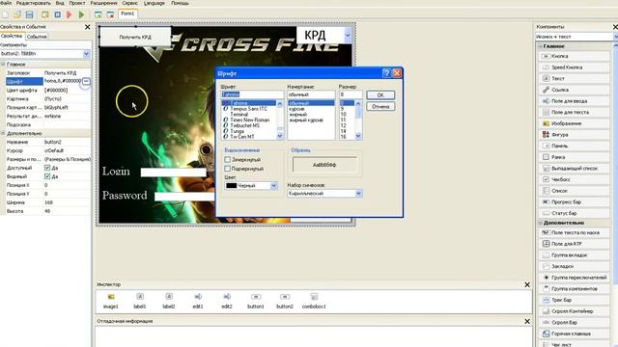Image resolution: width=618 pixels, height=347 pixels.
Task: Select the edit1 component in Inspector
Action: pyautogui.click(x=198, y=301)
